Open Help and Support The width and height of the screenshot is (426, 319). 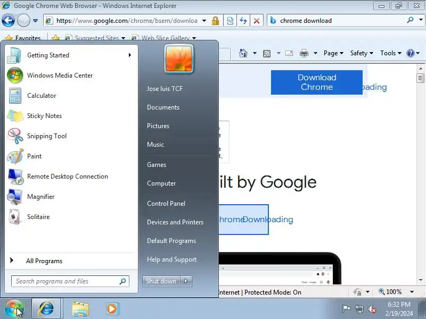pos(171,259)
